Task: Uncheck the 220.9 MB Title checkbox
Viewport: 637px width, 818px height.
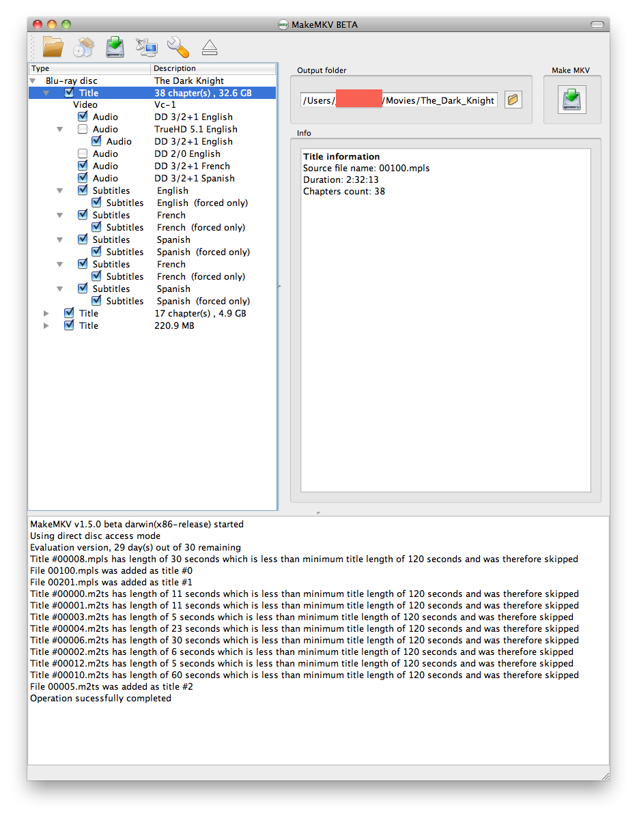Action: point(69,325)
